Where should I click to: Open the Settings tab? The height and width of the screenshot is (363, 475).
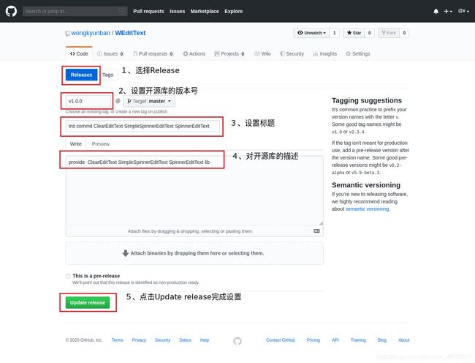point(358,53)
